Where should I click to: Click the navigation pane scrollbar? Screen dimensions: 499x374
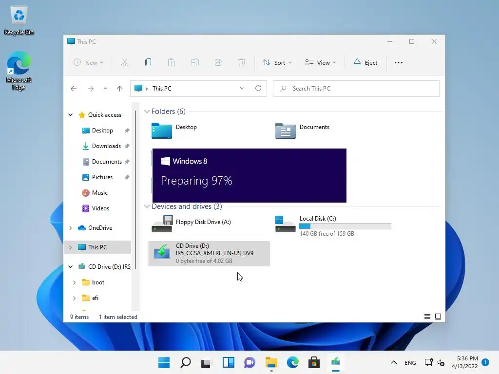point(135,190)
